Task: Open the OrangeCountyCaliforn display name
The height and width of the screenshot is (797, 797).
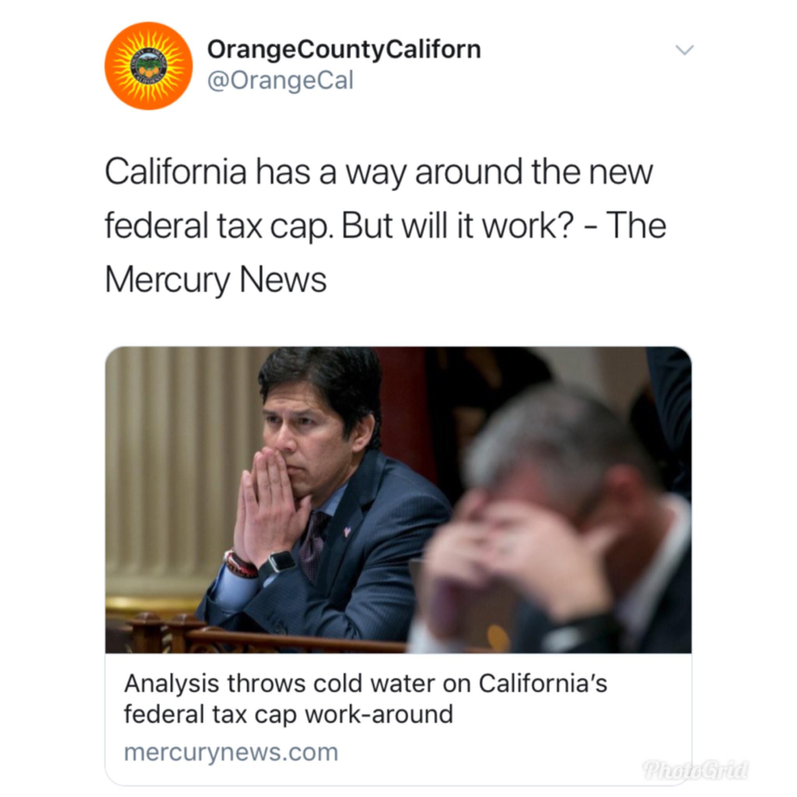Action: [344, 50]
